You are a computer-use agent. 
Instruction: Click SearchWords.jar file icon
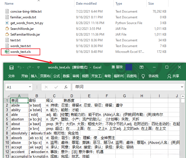click(x=7, y=28)
